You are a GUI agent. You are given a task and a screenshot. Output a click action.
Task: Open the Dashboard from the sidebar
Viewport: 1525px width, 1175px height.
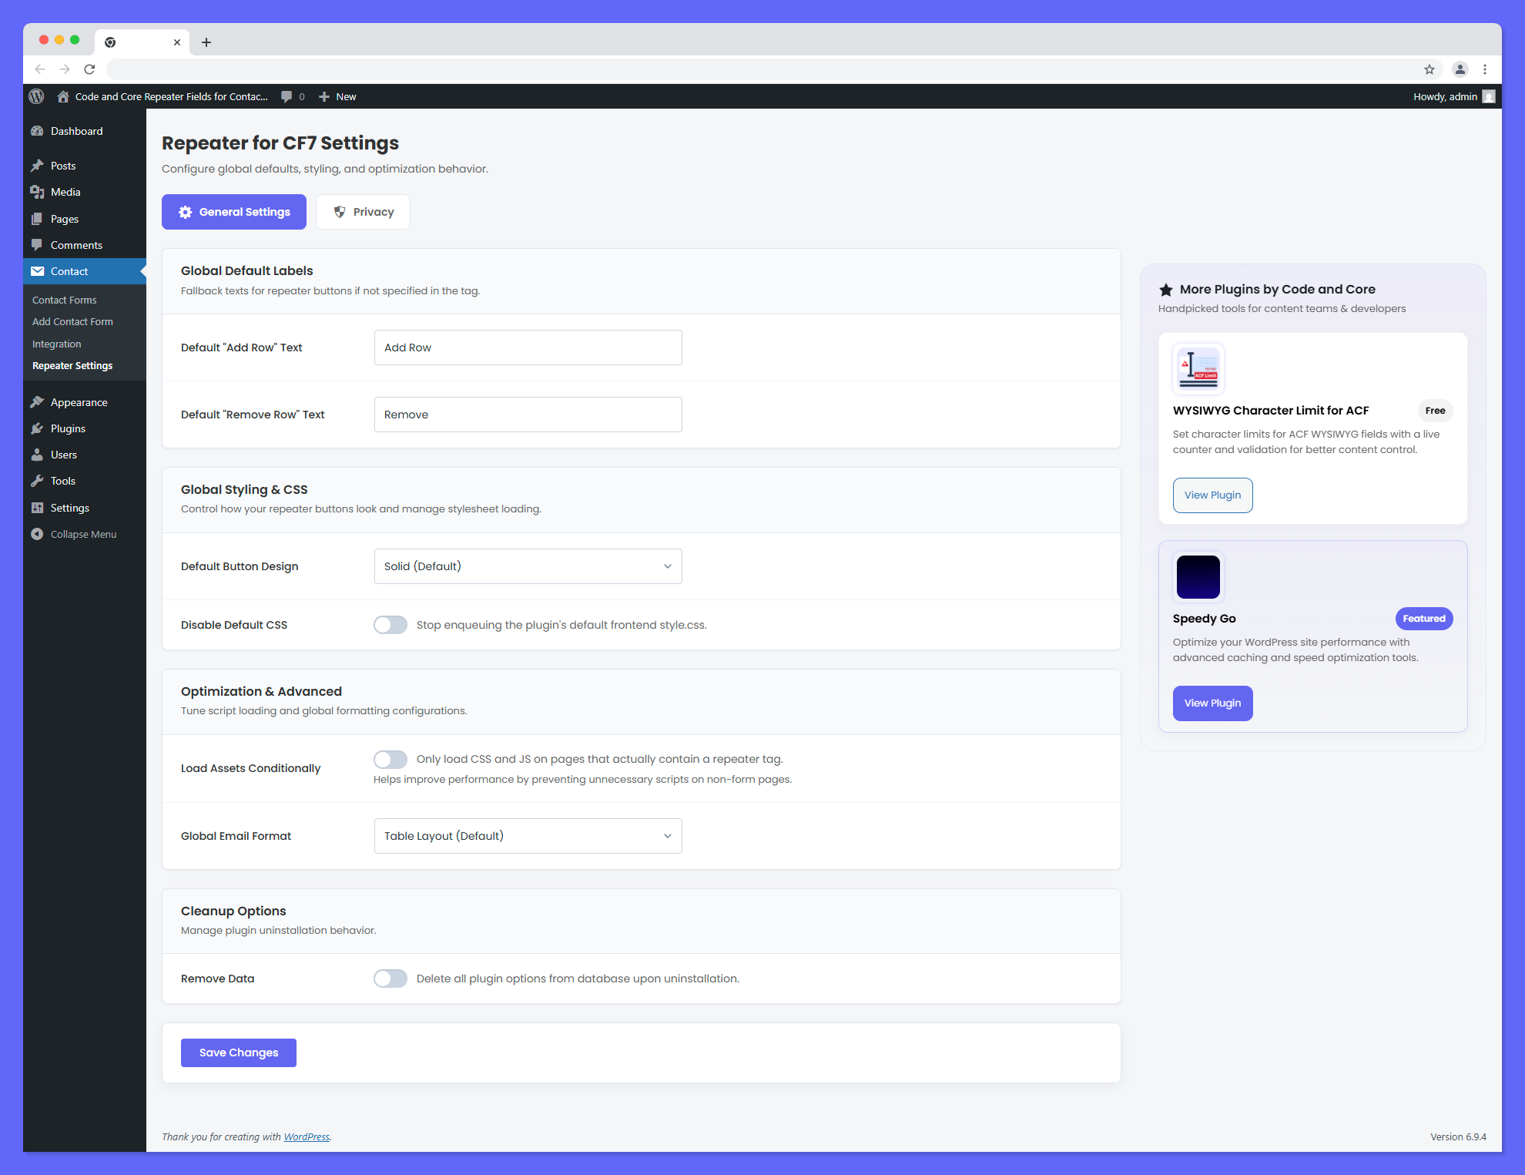(x=38, y=131)
